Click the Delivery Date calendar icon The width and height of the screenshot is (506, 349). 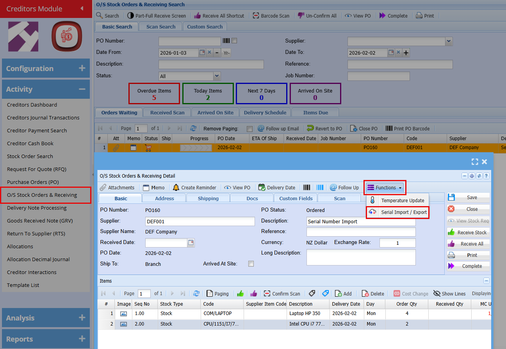tap(262, 188)
